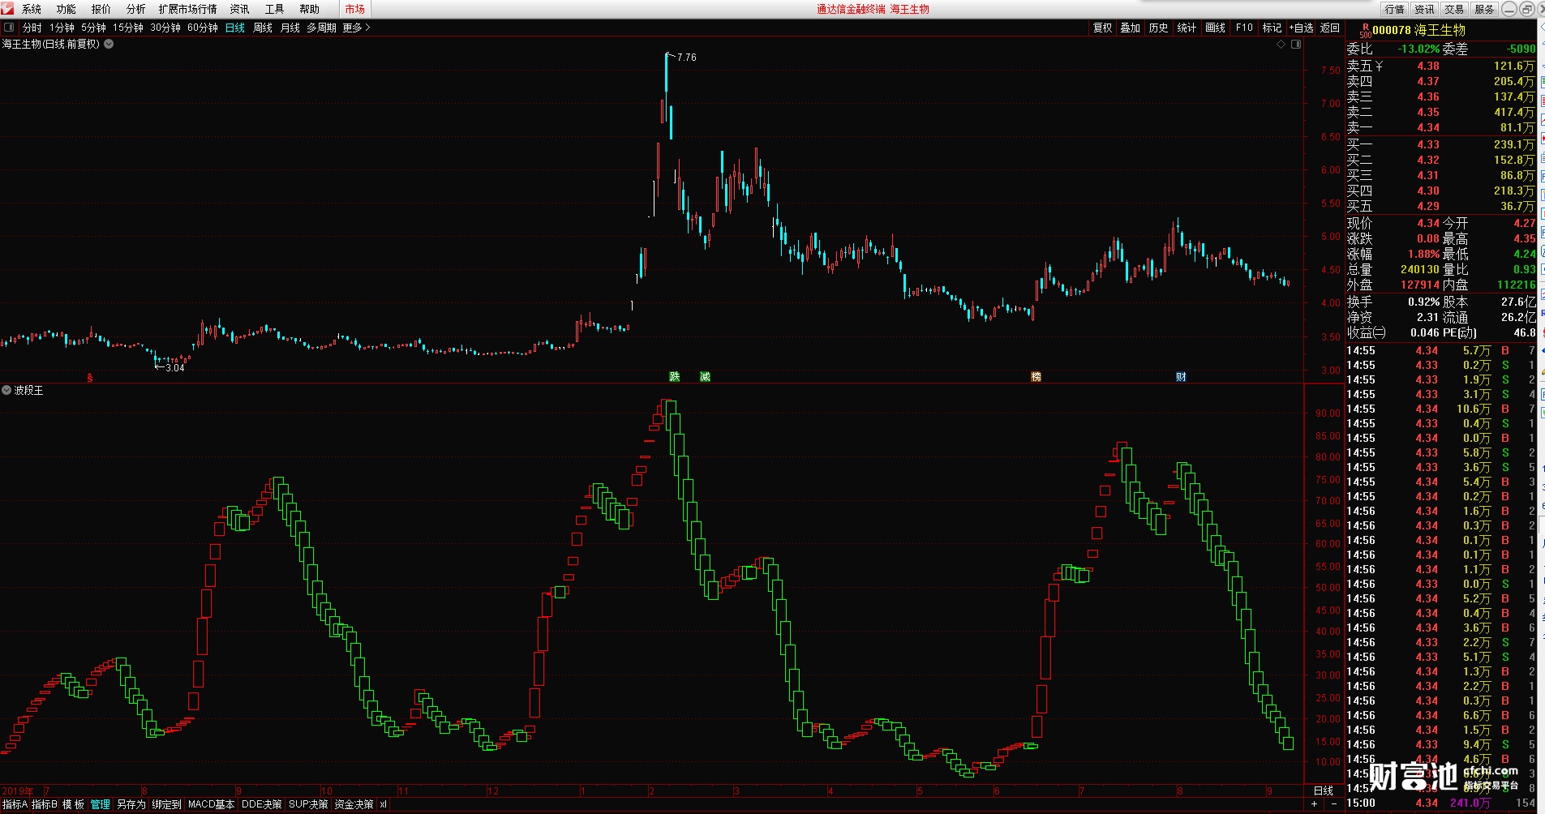Click the 日线 label at timeline end

(x=1324, y=790)
